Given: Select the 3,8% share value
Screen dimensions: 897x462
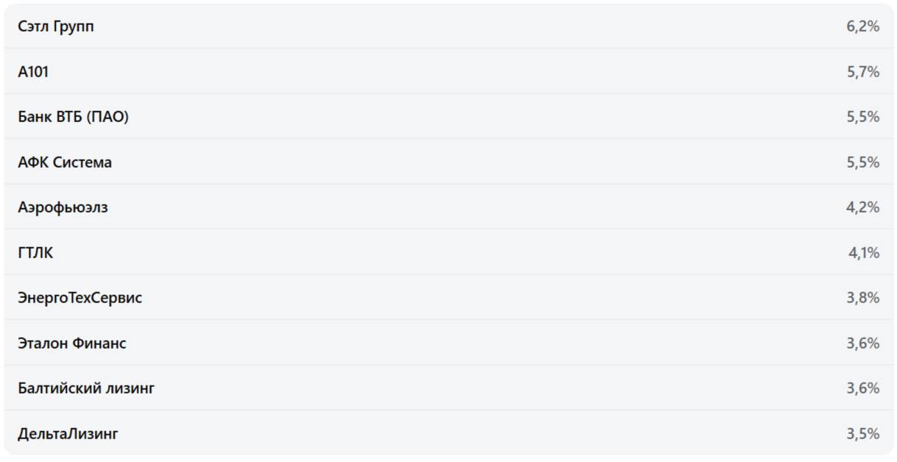Looking at the screenshot, I should 862,298.
